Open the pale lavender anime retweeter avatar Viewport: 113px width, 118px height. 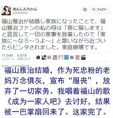pyautogui.click(x=61, y=57)
